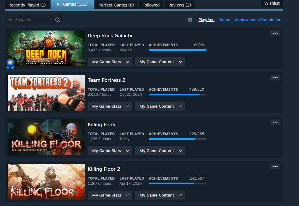Image resolution: width=299 pixels, height=206 pixels.
Task: Expand My Game Stats for Killing Floor 2
Action: coord(110,195)
